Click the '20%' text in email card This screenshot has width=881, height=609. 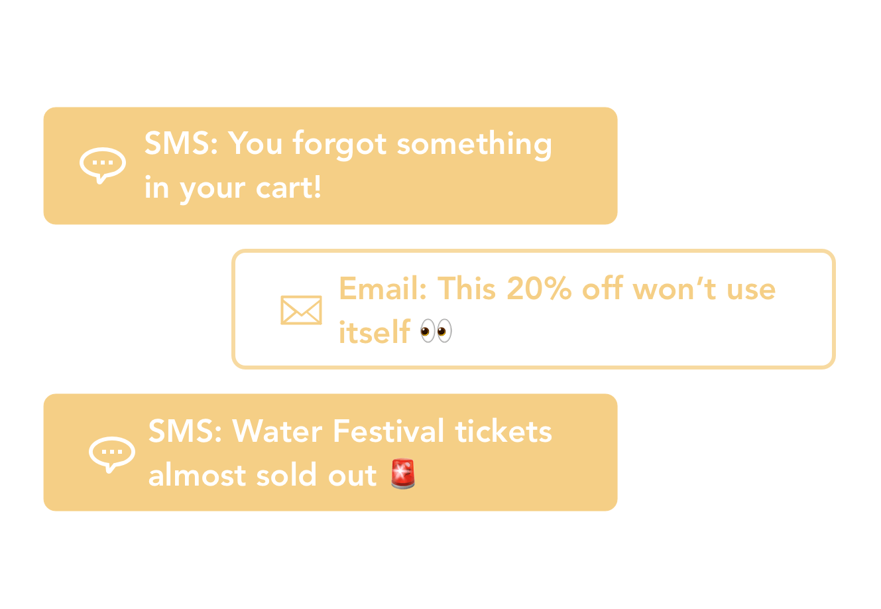(540, 289)
